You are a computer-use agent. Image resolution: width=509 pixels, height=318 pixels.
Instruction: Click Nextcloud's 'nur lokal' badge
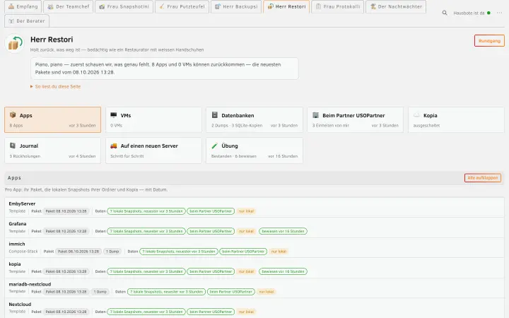[246, 312]
